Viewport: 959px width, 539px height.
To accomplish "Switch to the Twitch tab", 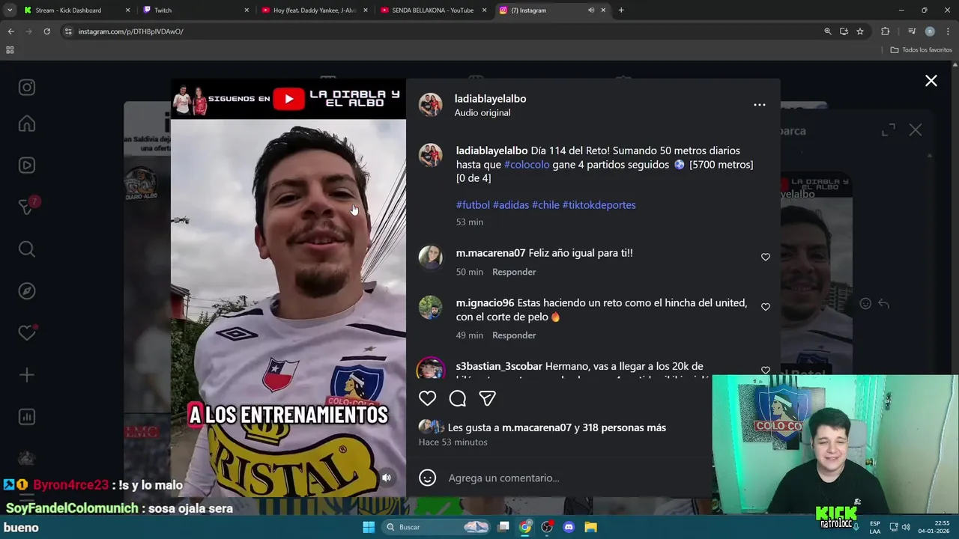I will (x=196, y=10).
